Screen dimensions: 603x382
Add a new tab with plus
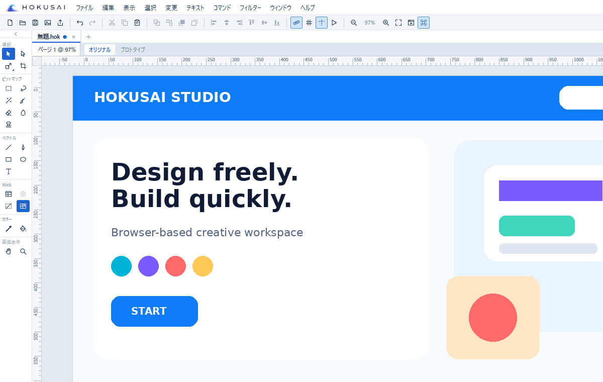pyautogui.click(x=88, y=37)
